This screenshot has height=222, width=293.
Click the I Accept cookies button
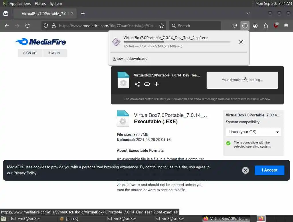pos(270,170)
